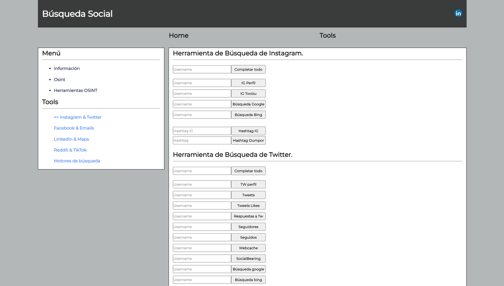Click Twitter Búsqueda bing button
The height and width of the screenshot is (286, 504).
pyautogui.click(x=248, y=280)
